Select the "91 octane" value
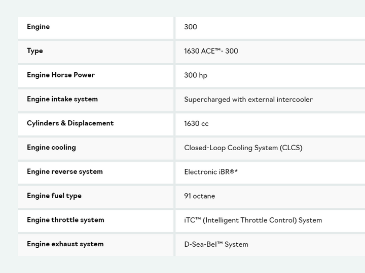This screenshot has width=365, height=273. pyautogui.click(x=200, y=196)
